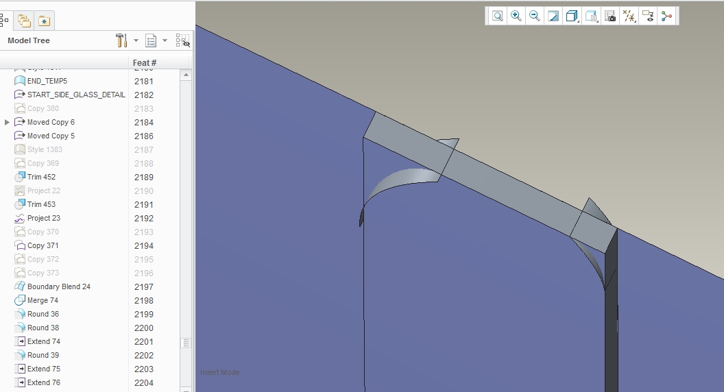Click the Trim 453 feature icon
724x392 pixels.
tap(19, 204)
